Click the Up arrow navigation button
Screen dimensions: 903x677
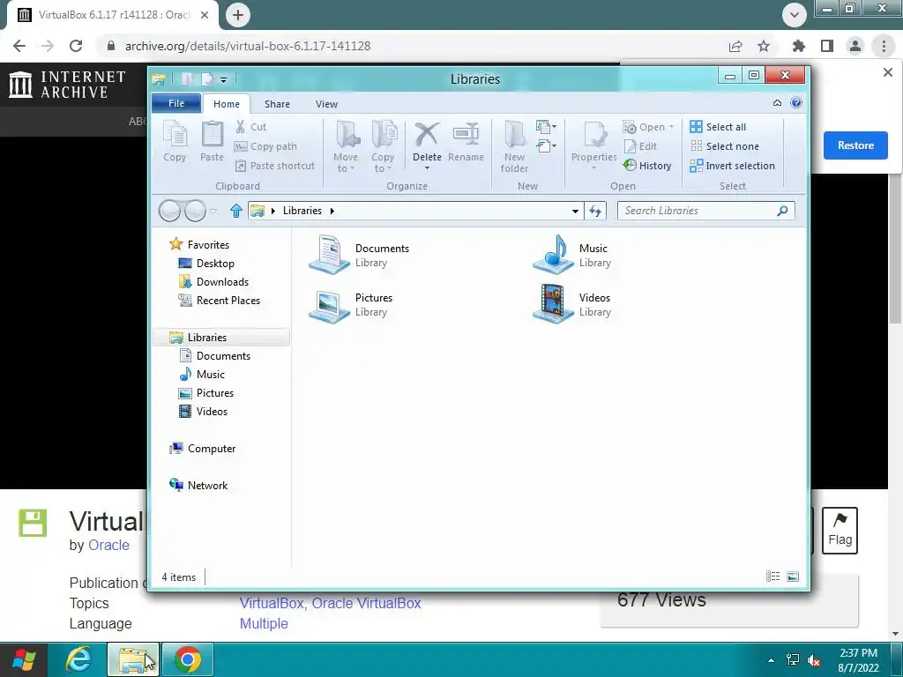(235, 211)
